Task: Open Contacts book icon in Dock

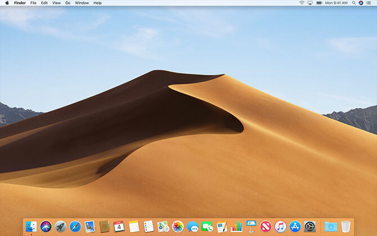Action: (104, 226)
